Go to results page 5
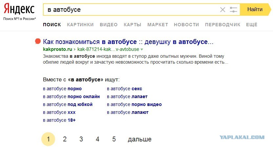This screenshot has height=147, width=273. click(x=114, y=139)
